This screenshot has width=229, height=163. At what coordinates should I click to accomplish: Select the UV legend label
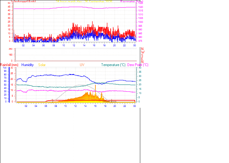tap(82, 65)
